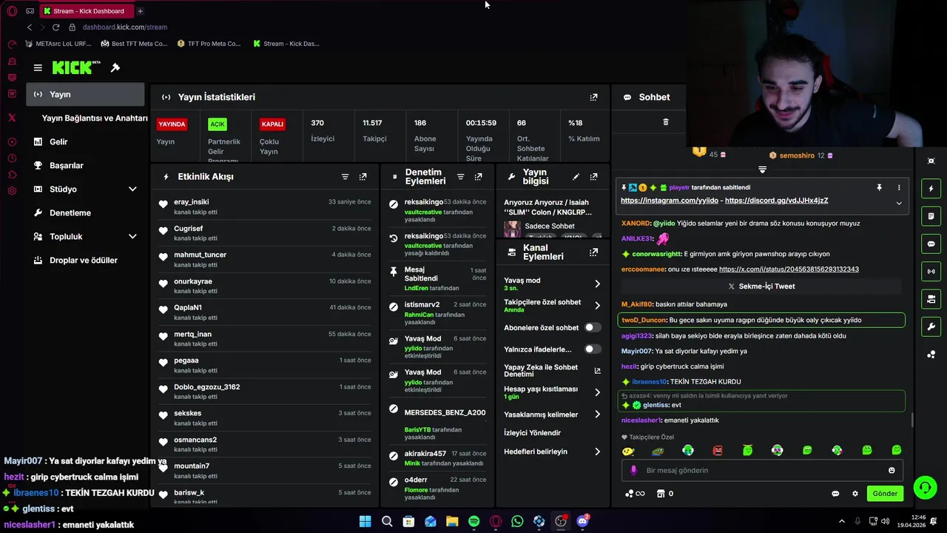Expand Stüdyo sidebar section
Viewport: 947px width, 533px height.
tap(132, 189)
